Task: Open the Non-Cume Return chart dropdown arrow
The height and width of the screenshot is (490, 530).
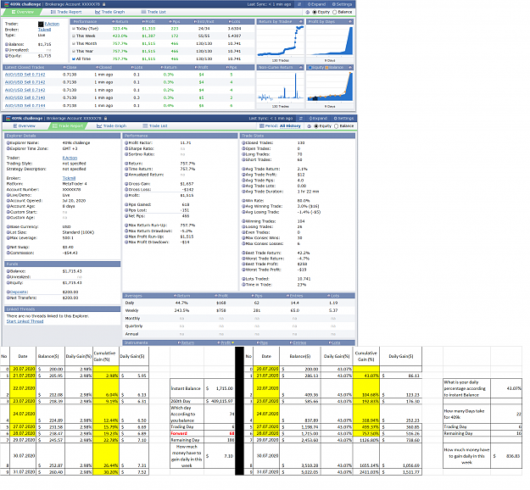Action: coord(300,68)
